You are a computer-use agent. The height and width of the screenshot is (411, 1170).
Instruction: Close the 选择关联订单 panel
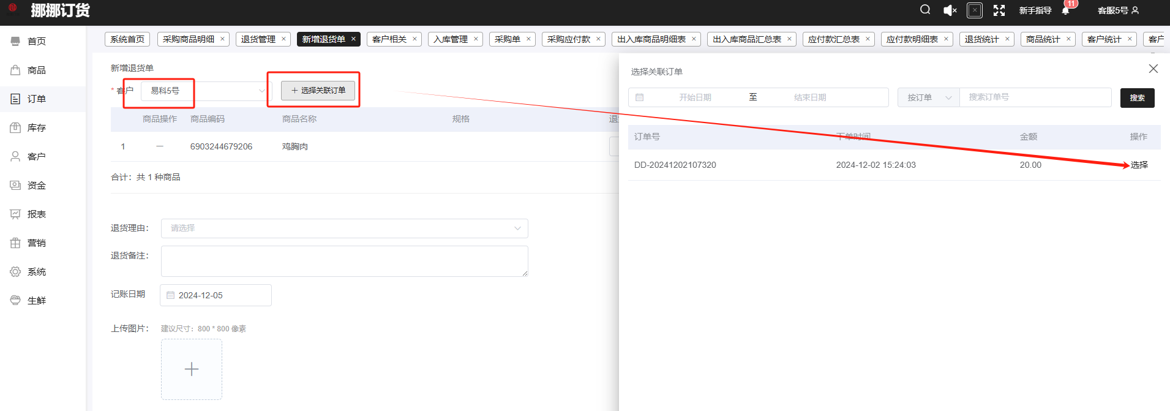(x=1153, y=69)
